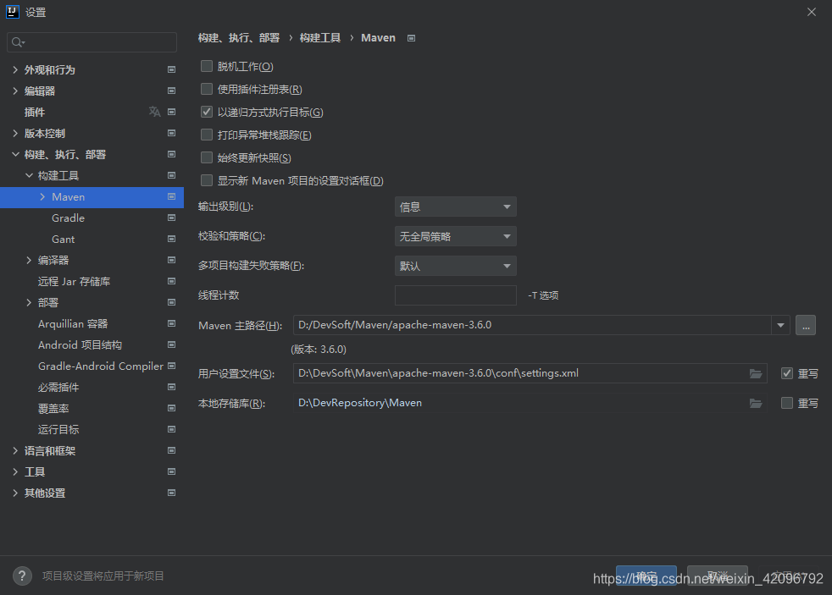Click the 线程计数 input field
Screen dimensions: 832x595
coord(455,295)
